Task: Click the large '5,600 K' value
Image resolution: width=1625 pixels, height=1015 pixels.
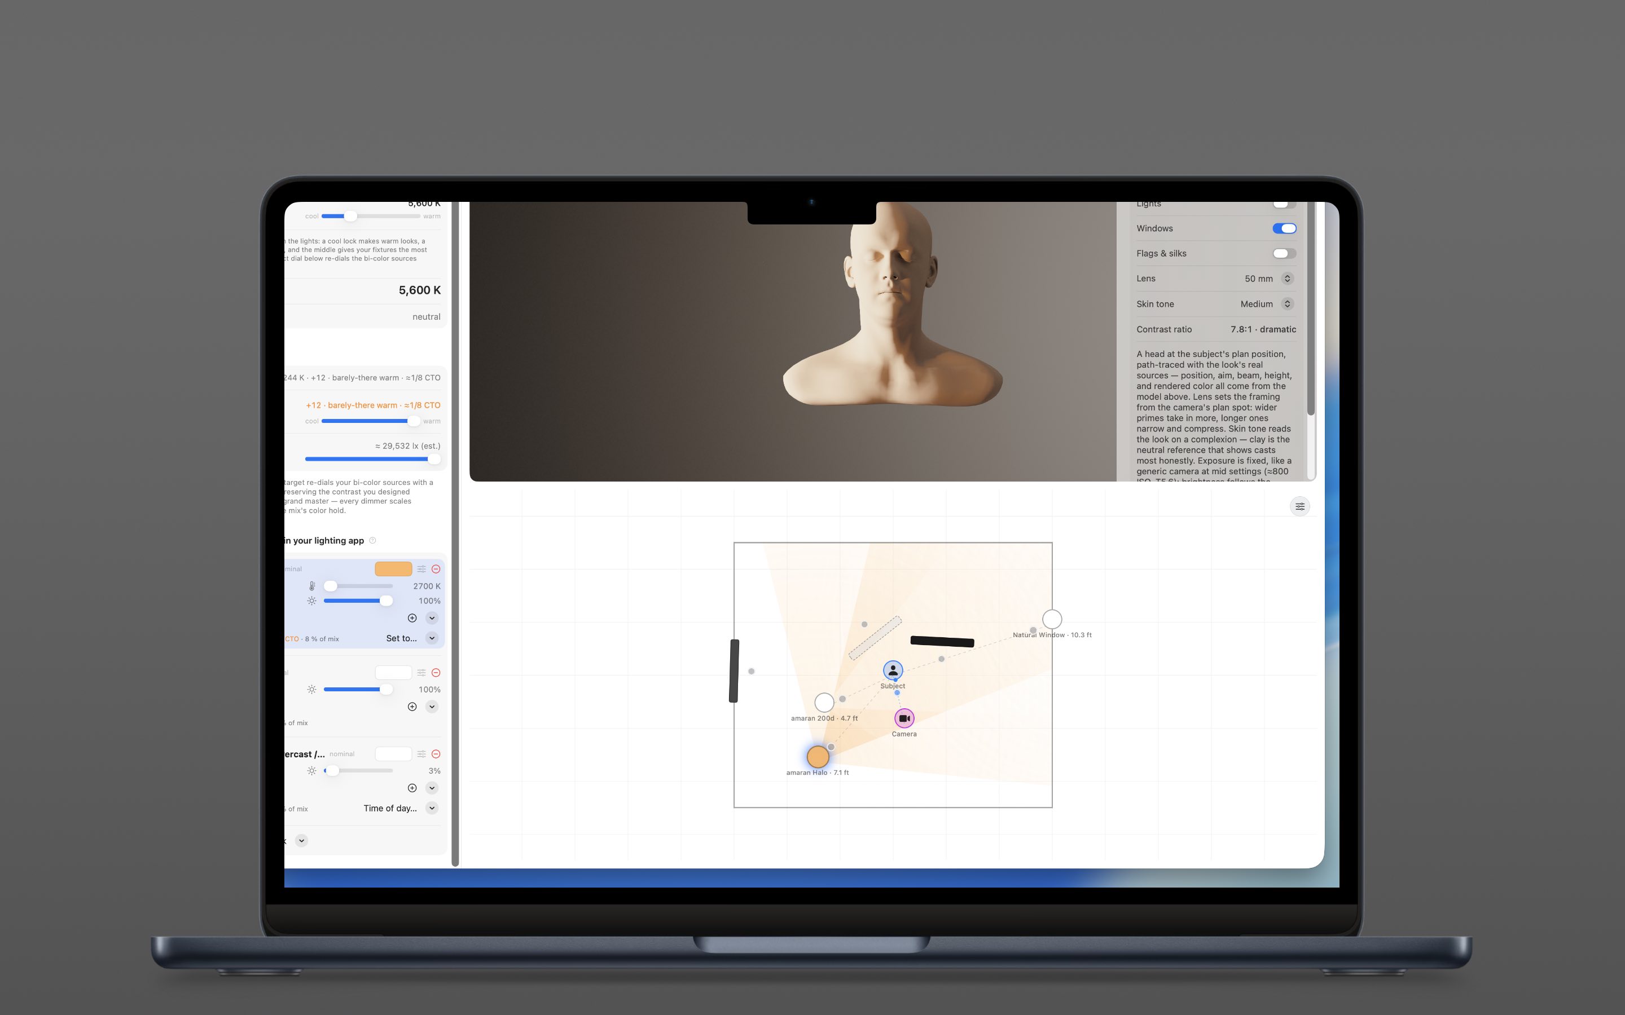Action: coord(420,290)
